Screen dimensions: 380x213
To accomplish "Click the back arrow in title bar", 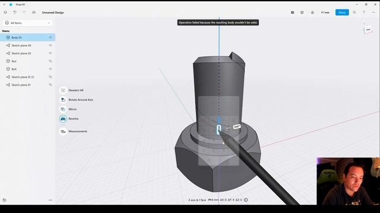I will pos(4,4).
